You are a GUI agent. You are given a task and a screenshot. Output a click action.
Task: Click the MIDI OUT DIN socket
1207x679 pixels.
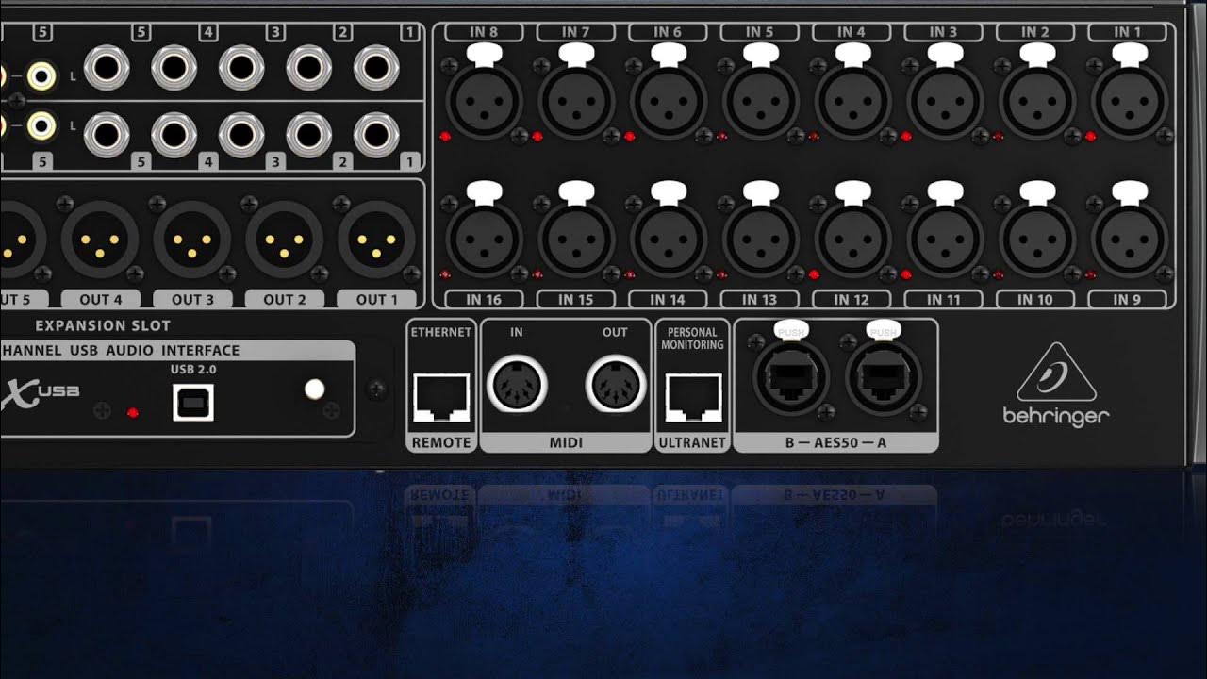[616, 385]
